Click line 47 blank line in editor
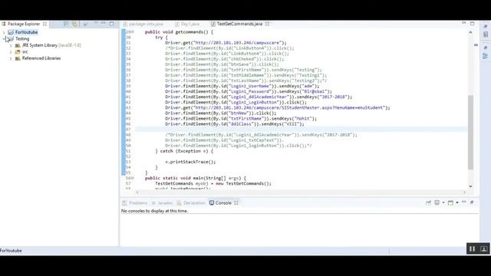This screenshot has height=276, width=491. point(301,130)
